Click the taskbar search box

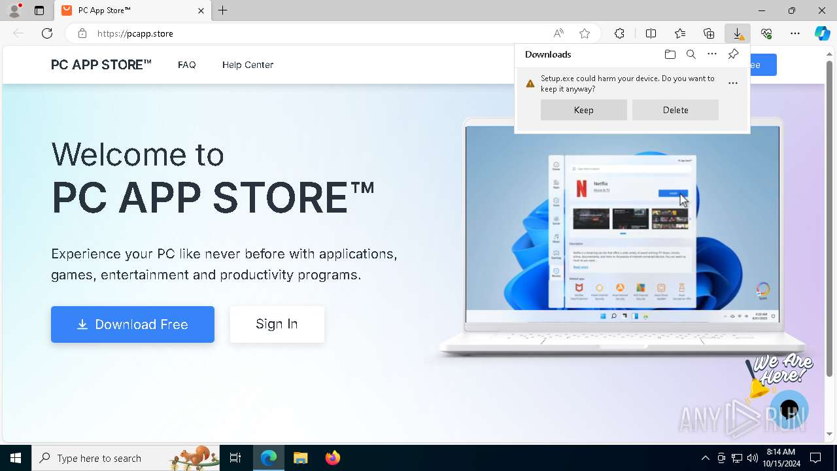[126, 458]
